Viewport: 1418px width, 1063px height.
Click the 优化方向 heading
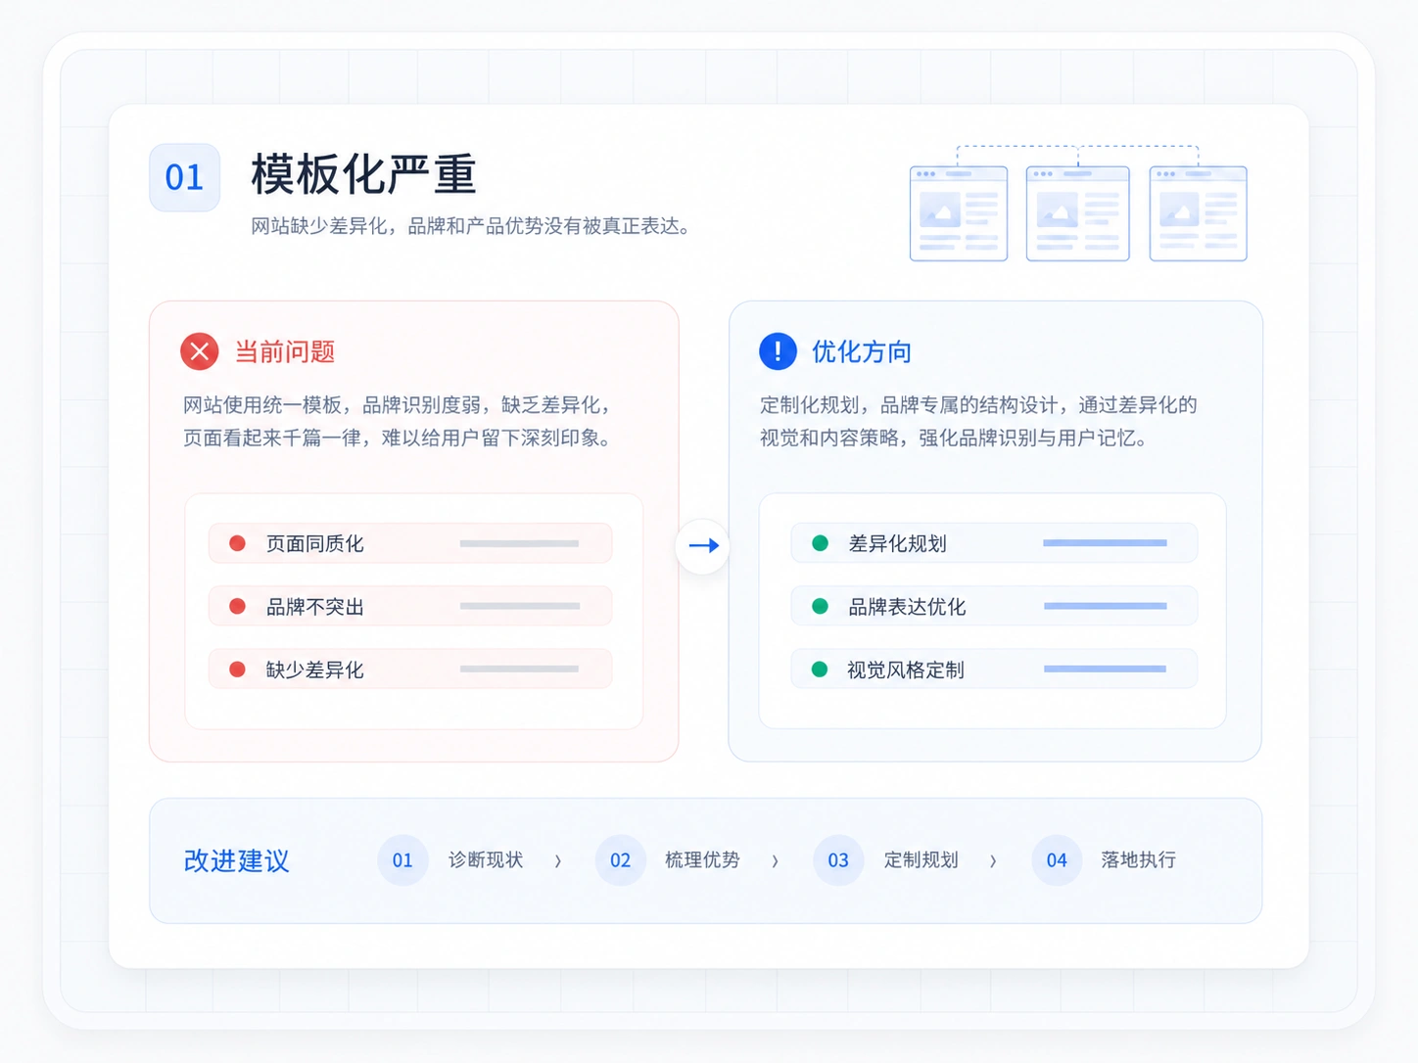pyautogui.click(x=862, y=352)
